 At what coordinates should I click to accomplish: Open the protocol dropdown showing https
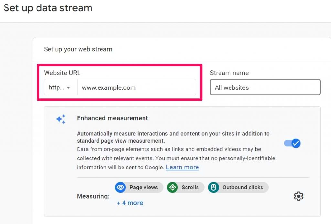(60, 87)
